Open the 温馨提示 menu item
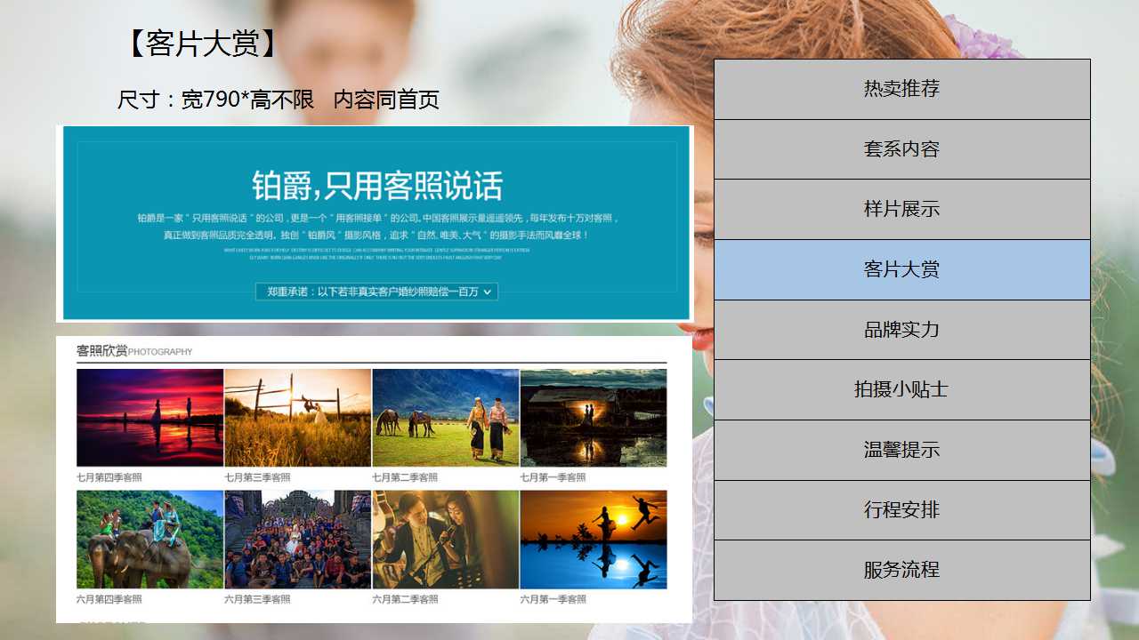This screenshot has width=1139, height=640. pyautogui.click(x=901, y=450)
